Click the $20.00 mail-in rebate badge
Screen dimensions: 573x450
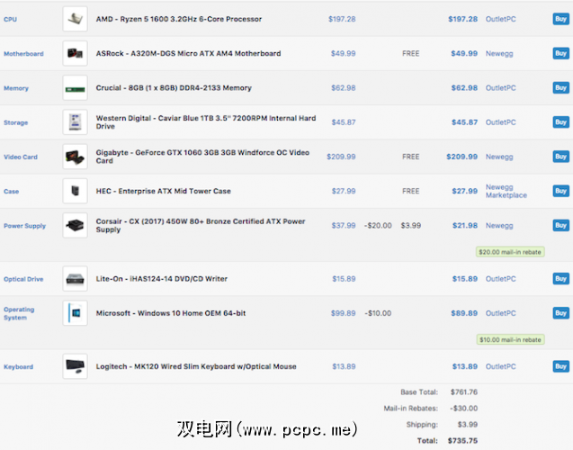coord(510,252)
